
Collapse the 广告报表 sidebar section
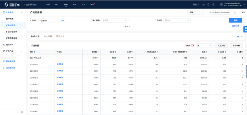[x=22, y=13]
